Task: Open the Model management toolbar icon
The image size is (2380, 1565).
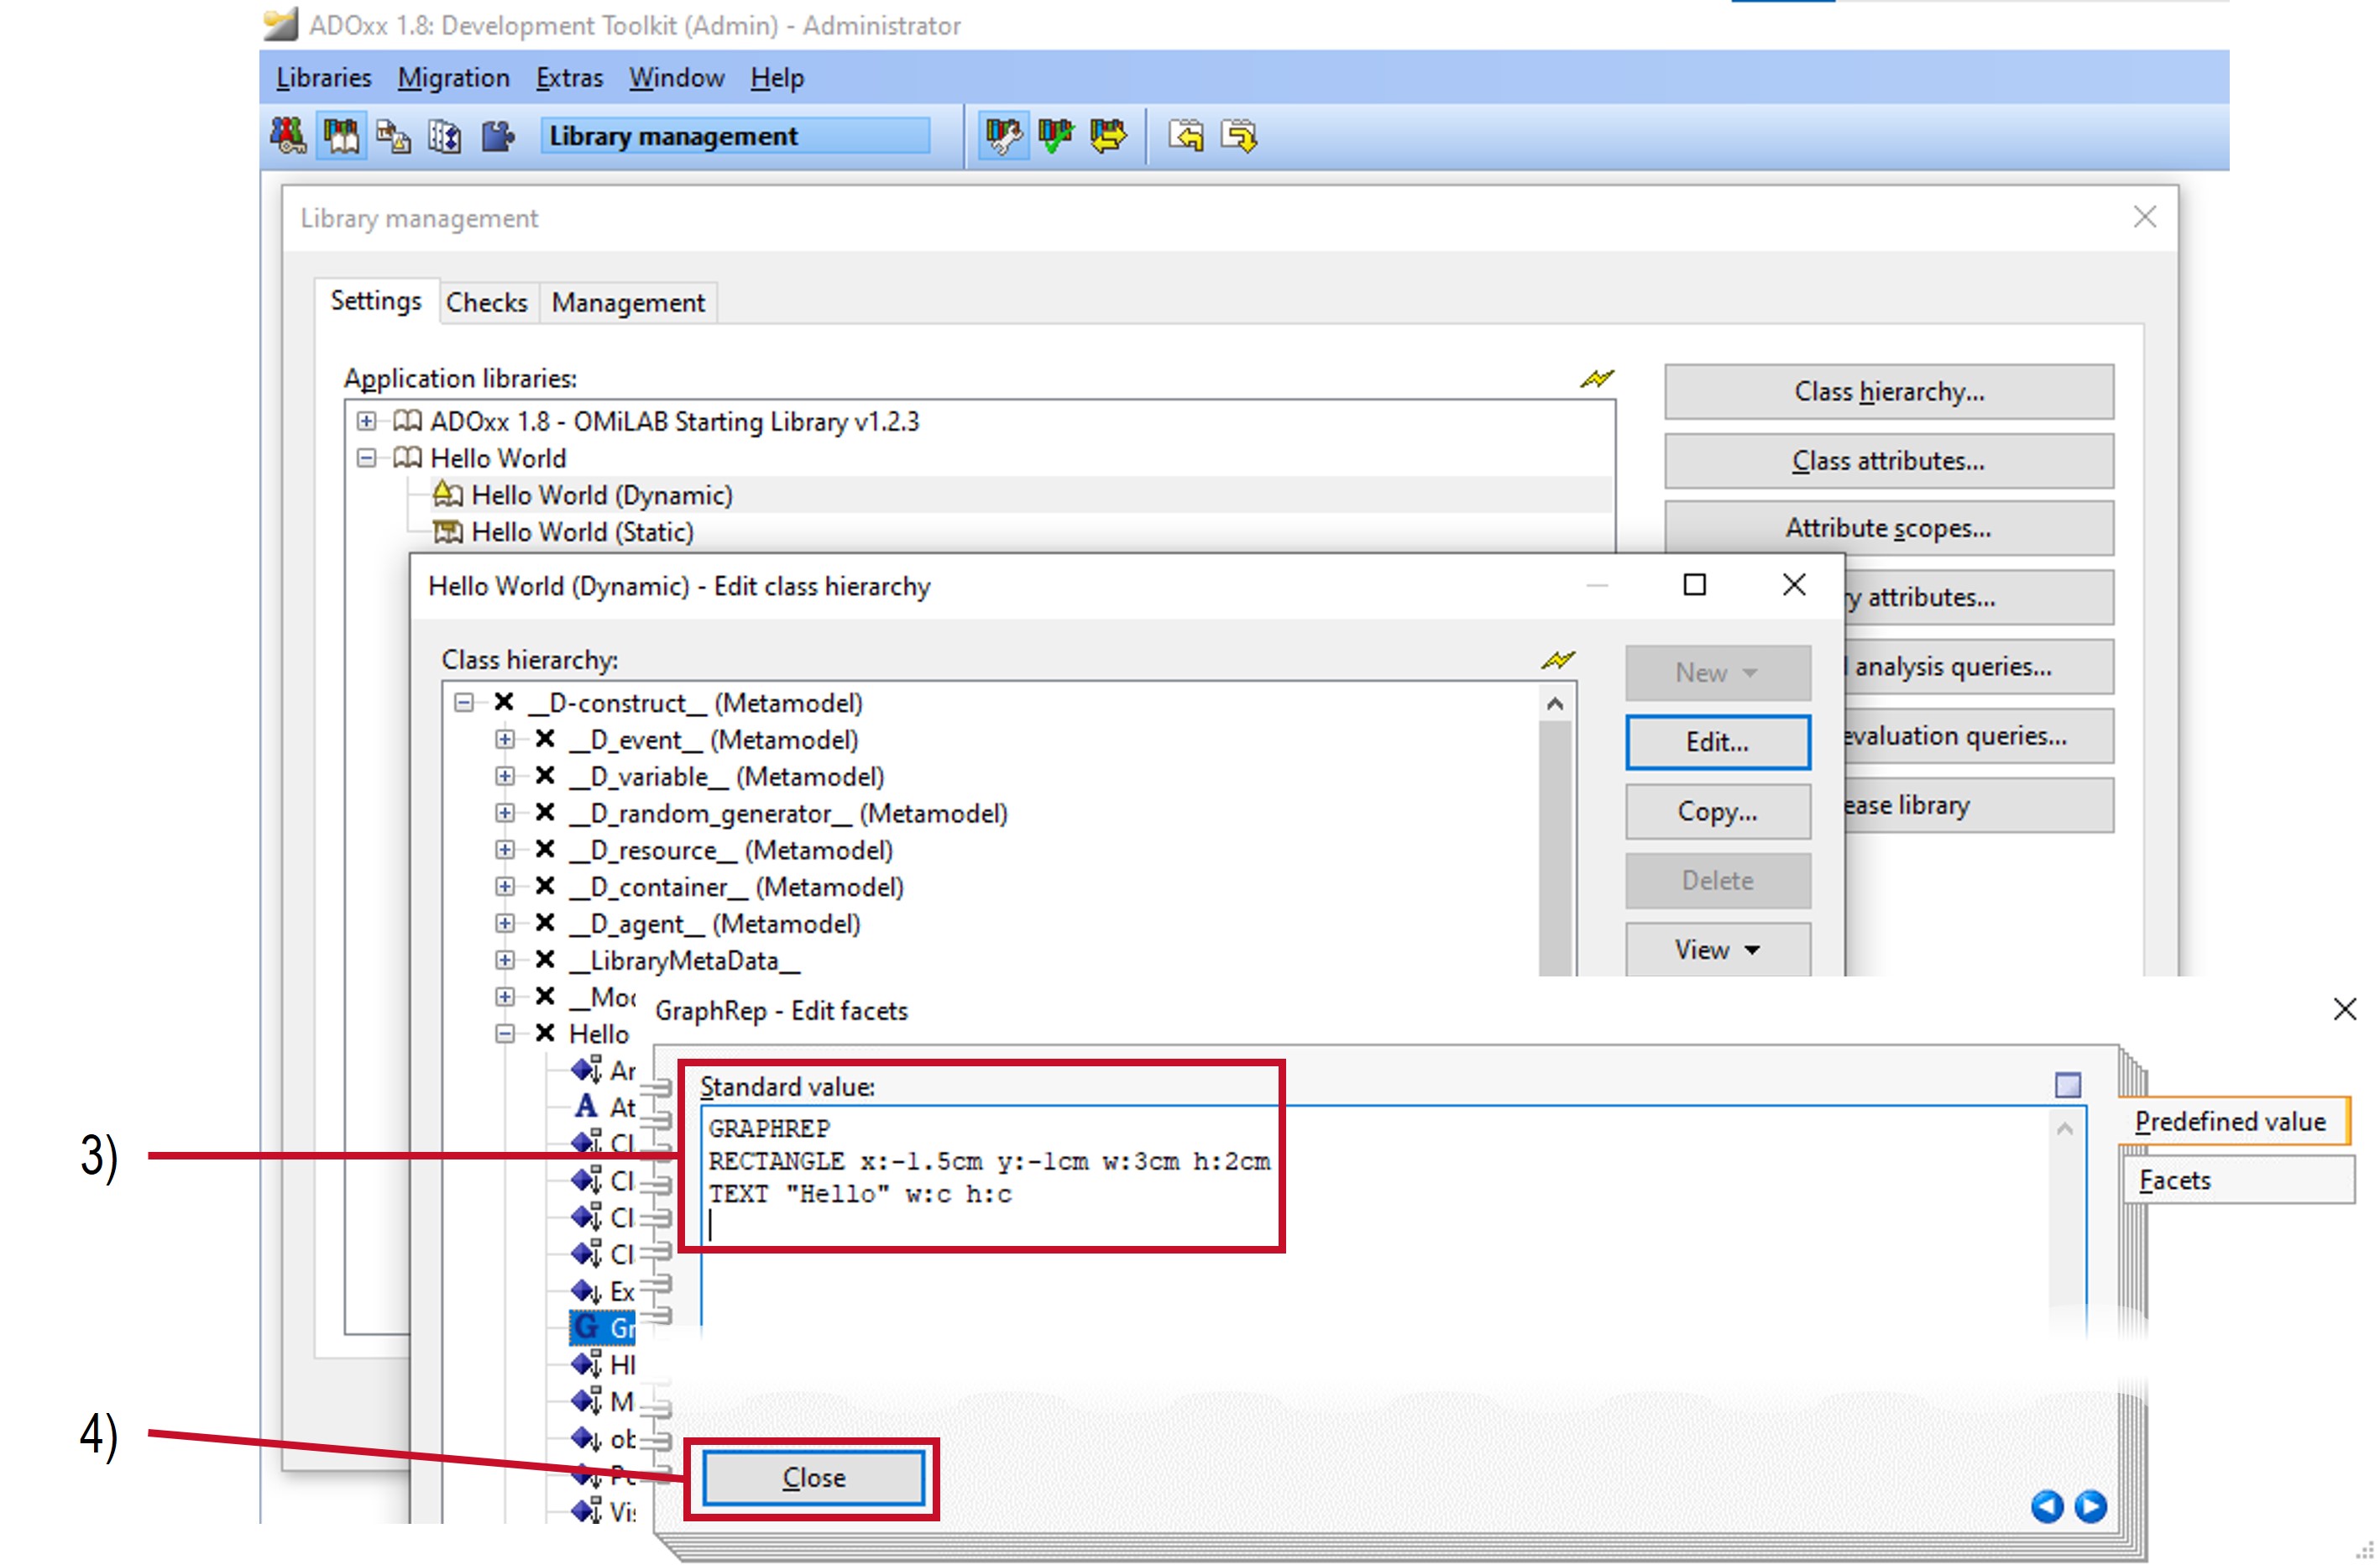Action: click(x=393, y=136)
